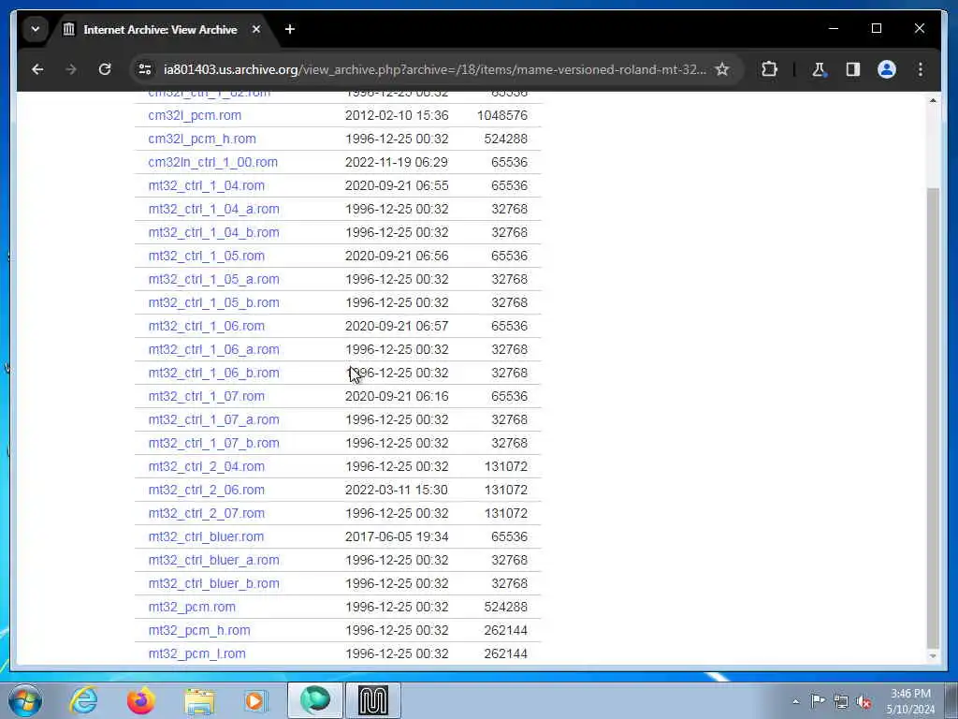
Task: Open mt32_ctrl_1_06.rom link
Action: [207, 327]
